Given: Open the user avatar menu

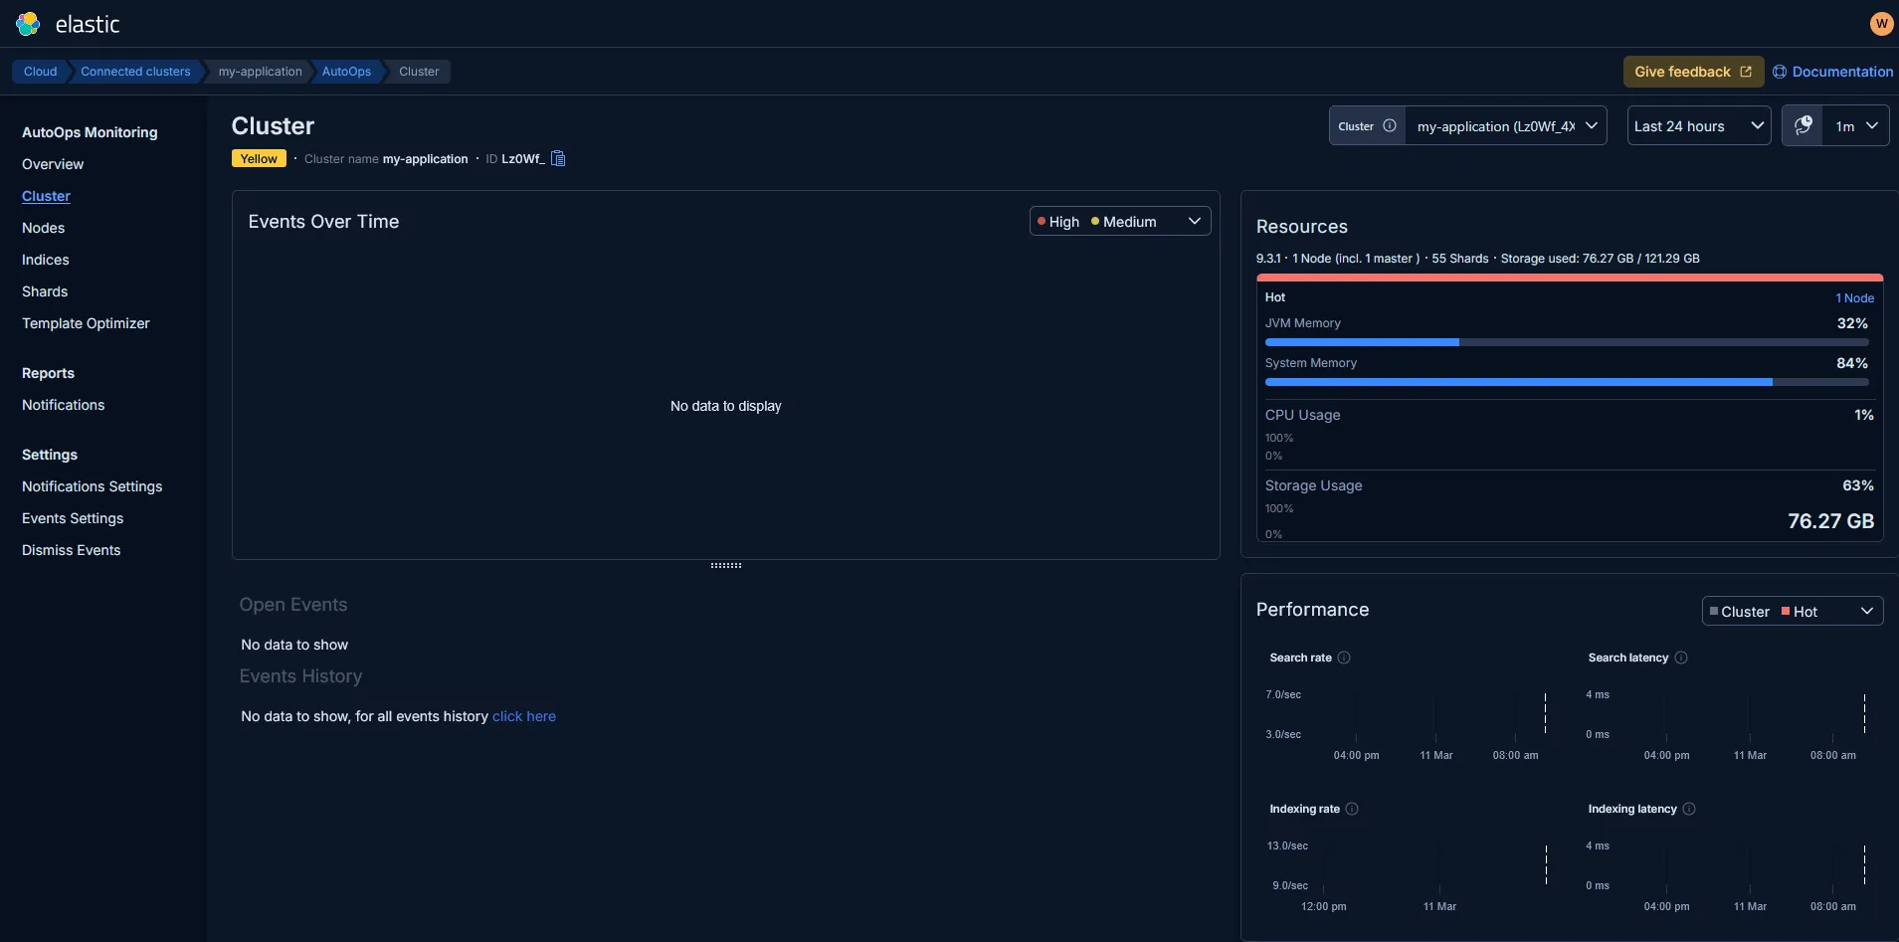Looking at the screenshot, I should pos(1880,24).
